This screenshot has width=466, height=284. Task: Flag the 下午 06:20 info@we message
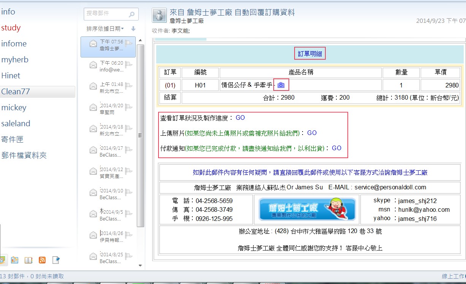128,64
